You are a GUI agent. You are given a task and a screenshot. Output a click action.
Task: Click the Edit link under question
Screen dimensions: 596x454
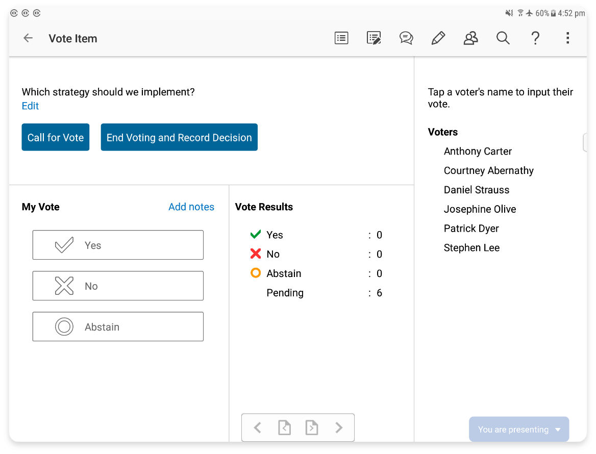point(30,106)
